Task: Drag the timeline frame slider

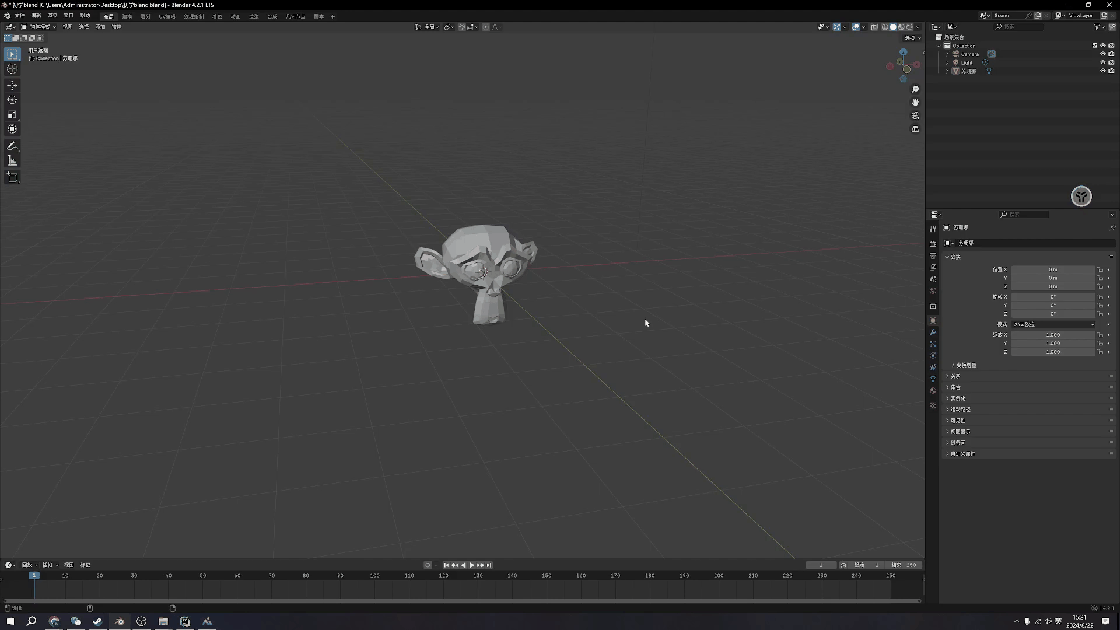Action: [x=34, y=575]
